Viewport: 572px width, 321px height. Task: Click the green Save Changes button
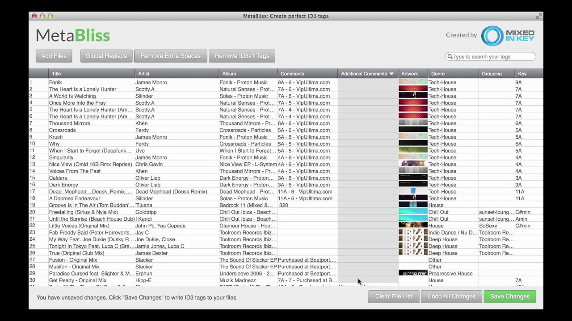click(x=510, y=296)
